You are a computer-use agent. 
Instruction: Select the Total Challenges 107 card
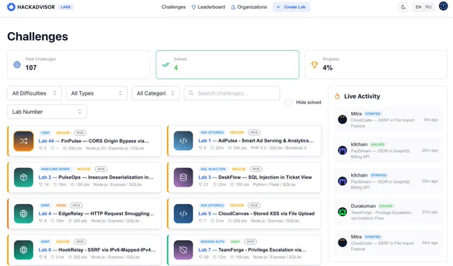(x=79, y=65)
